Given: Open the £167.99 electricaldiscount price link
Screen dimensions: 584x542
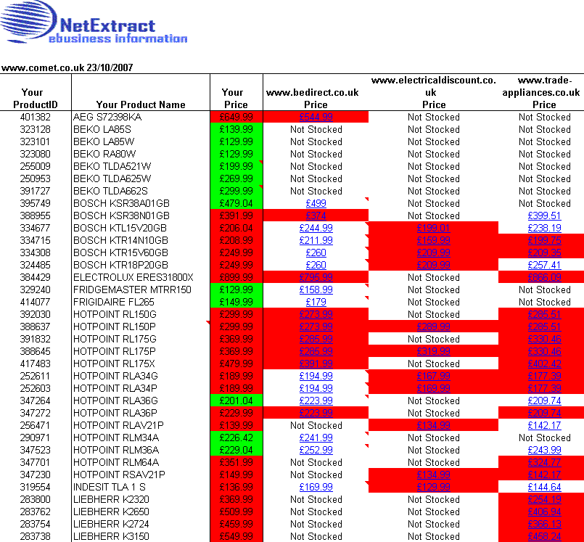Looking at the screenshot, I should pyautogui.click(x=434, y=376).
